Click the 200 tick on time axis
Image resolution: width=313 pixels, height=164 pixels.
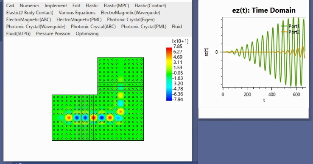click(x=247, y=94)
